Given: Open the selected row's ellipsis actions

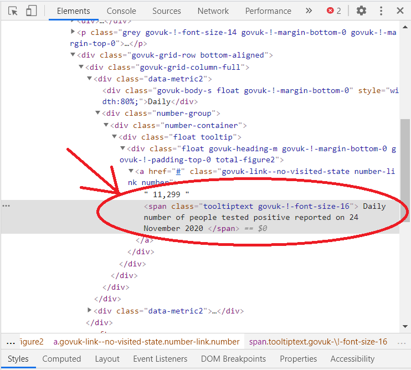Looking at the screenshot, I should click(6, 206).
